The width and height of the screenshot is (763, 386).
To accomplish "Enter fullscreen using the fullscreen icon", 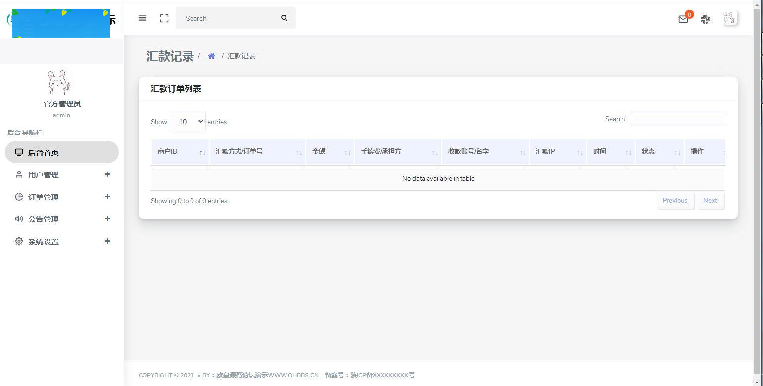I will pos(164,18).
